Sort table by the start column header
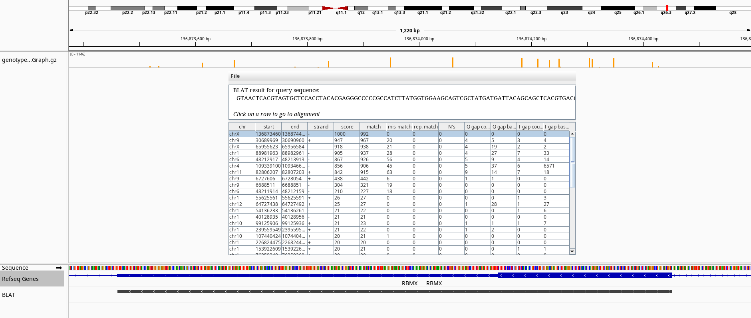Image resolution: width=751 pixels, height=318 pixels. pos(268,127)
